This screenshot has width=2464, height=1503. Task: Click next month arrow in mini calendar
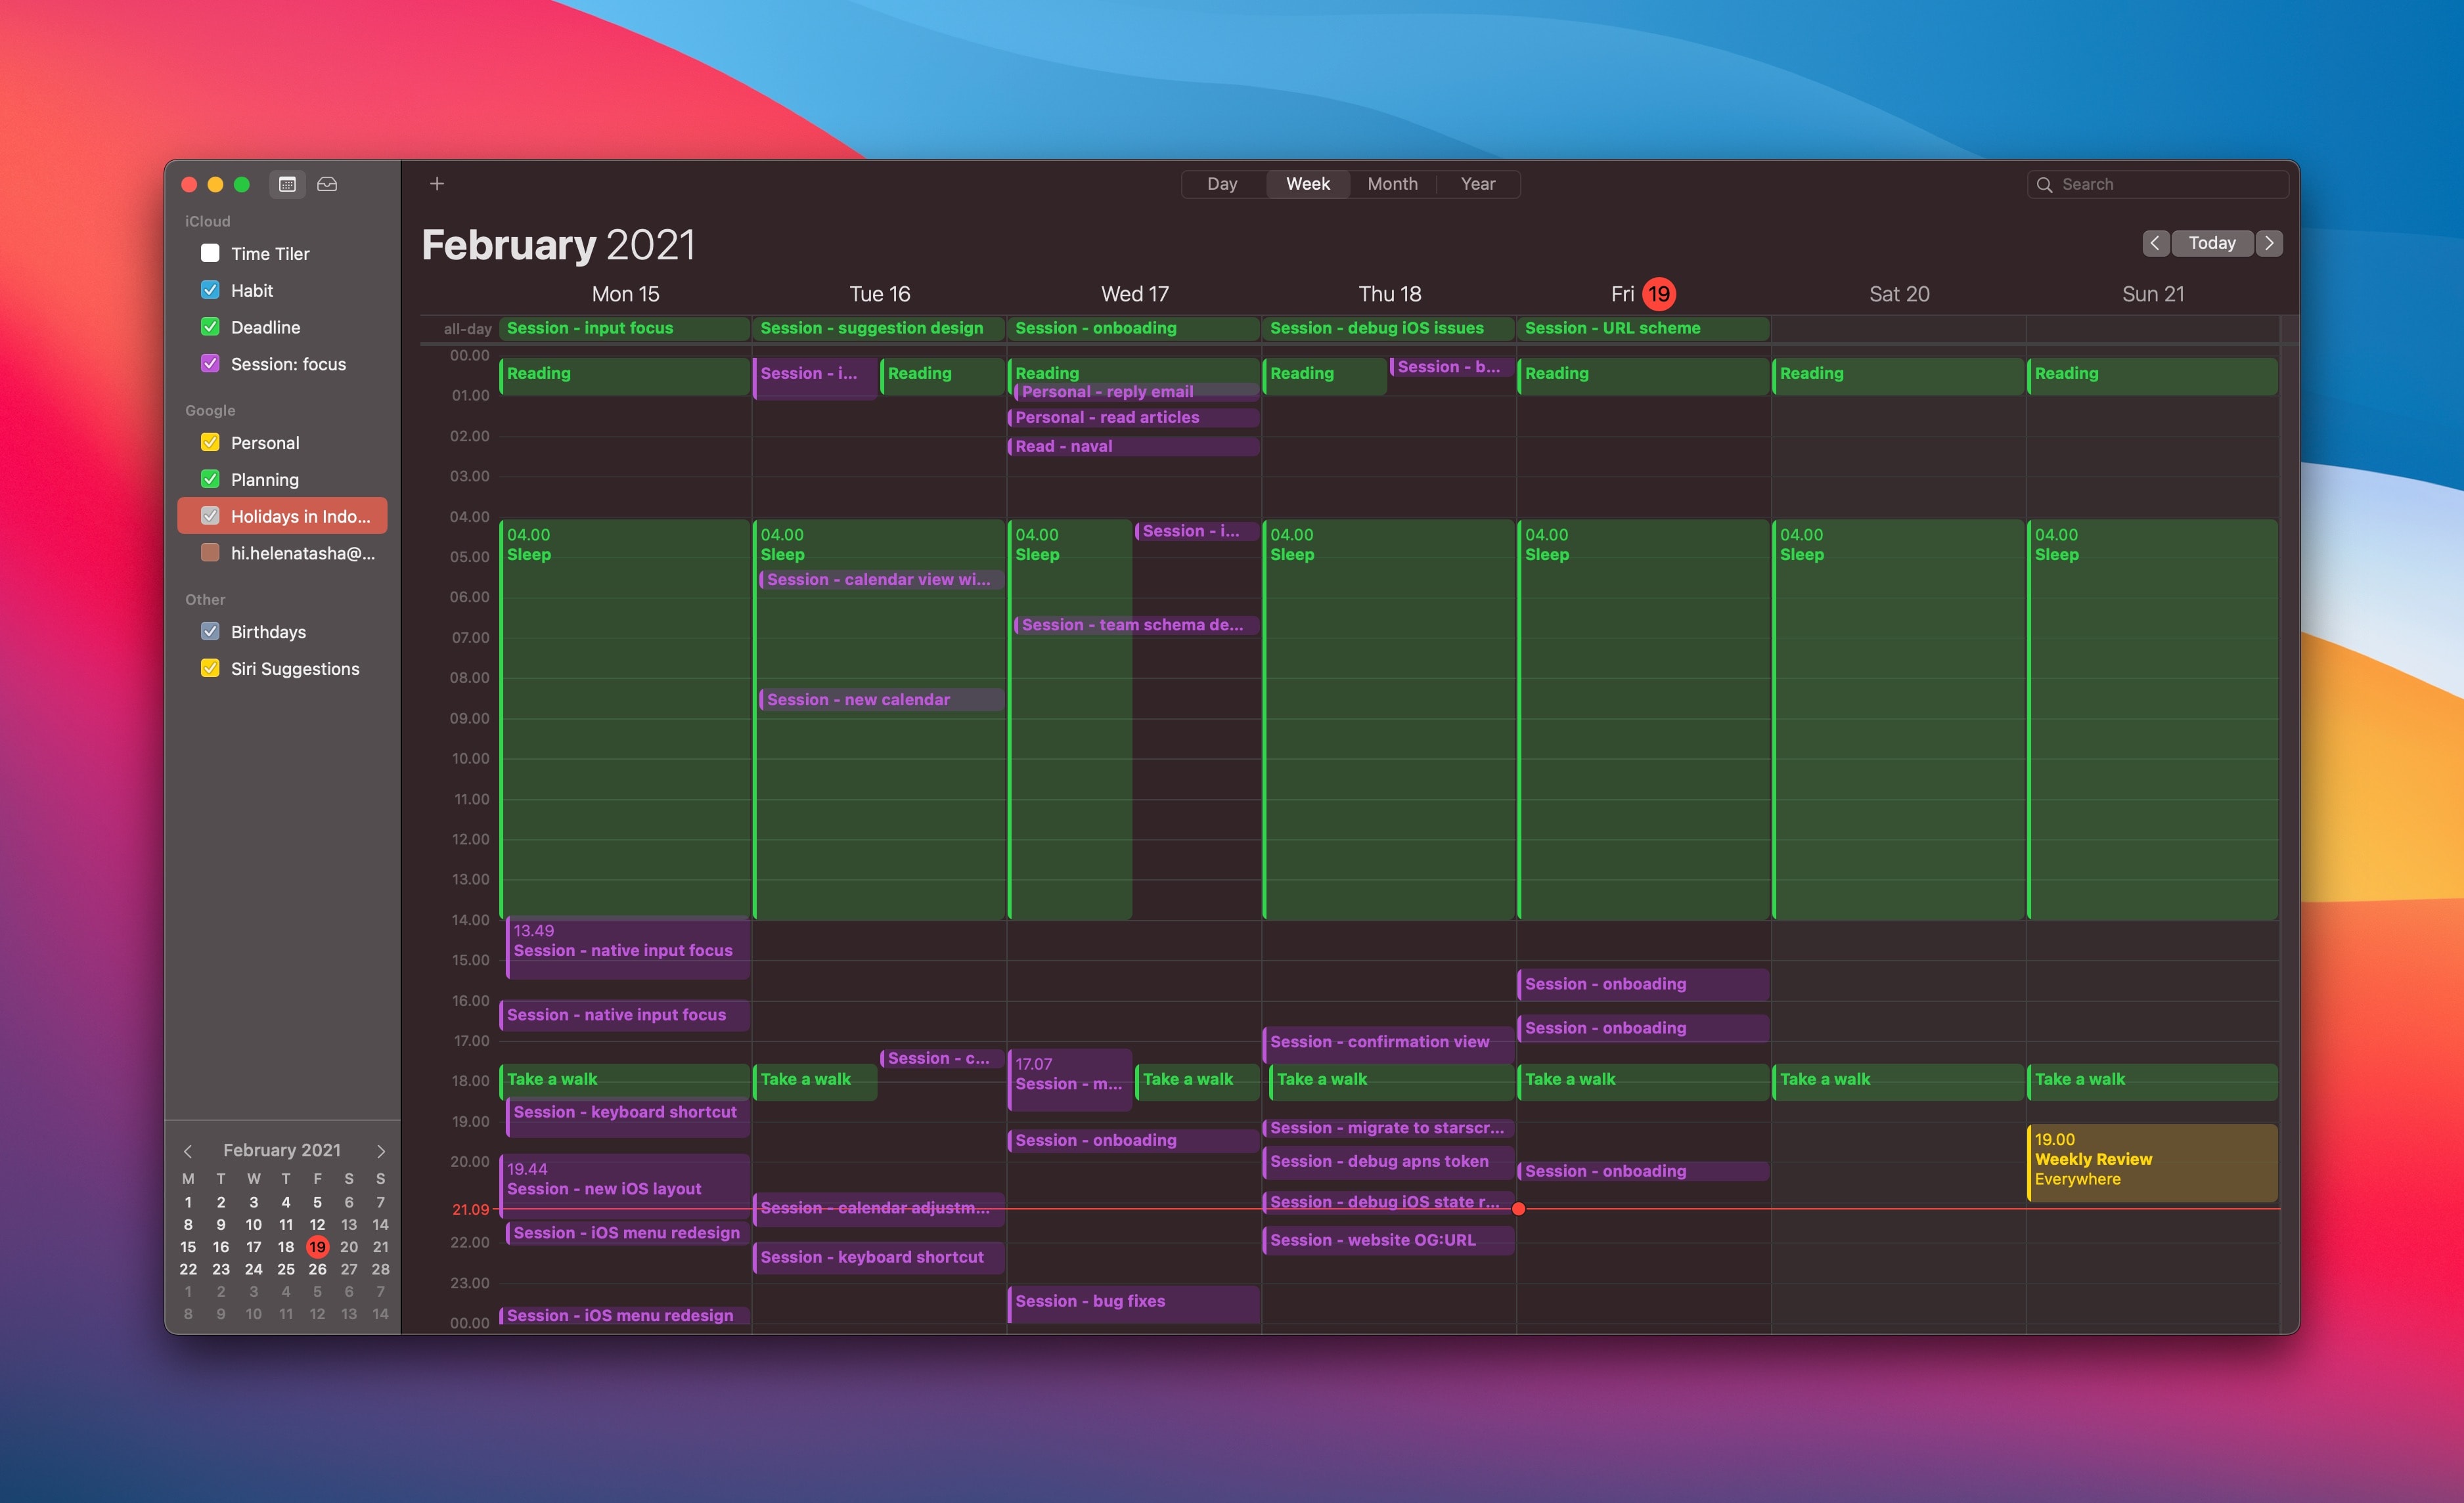click(x=380, y=1150)
